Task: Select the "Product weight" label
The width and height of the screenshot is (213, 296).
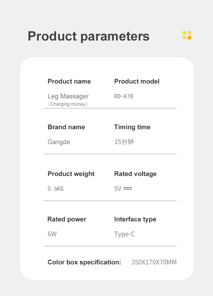Action: [71, 174]
